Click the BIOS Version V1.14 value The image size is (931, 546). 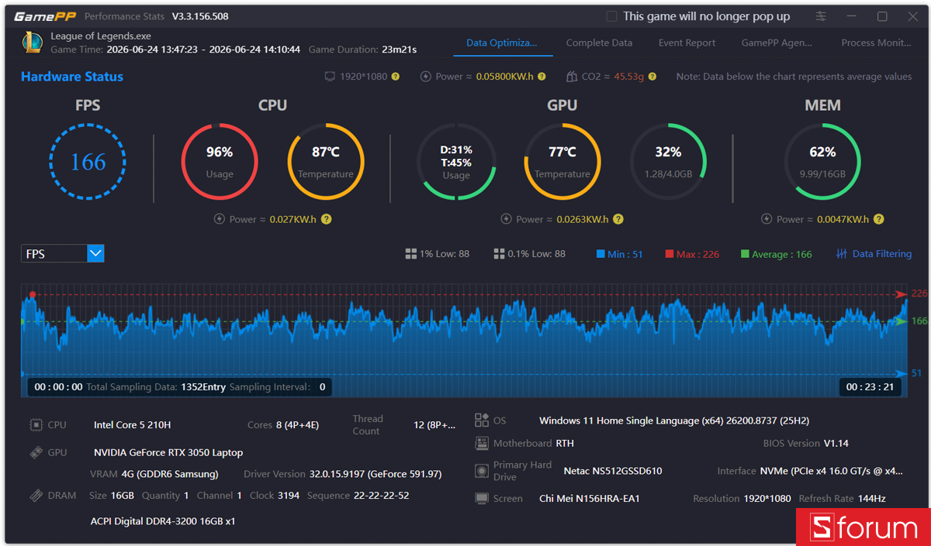click(x=836, y=444)
